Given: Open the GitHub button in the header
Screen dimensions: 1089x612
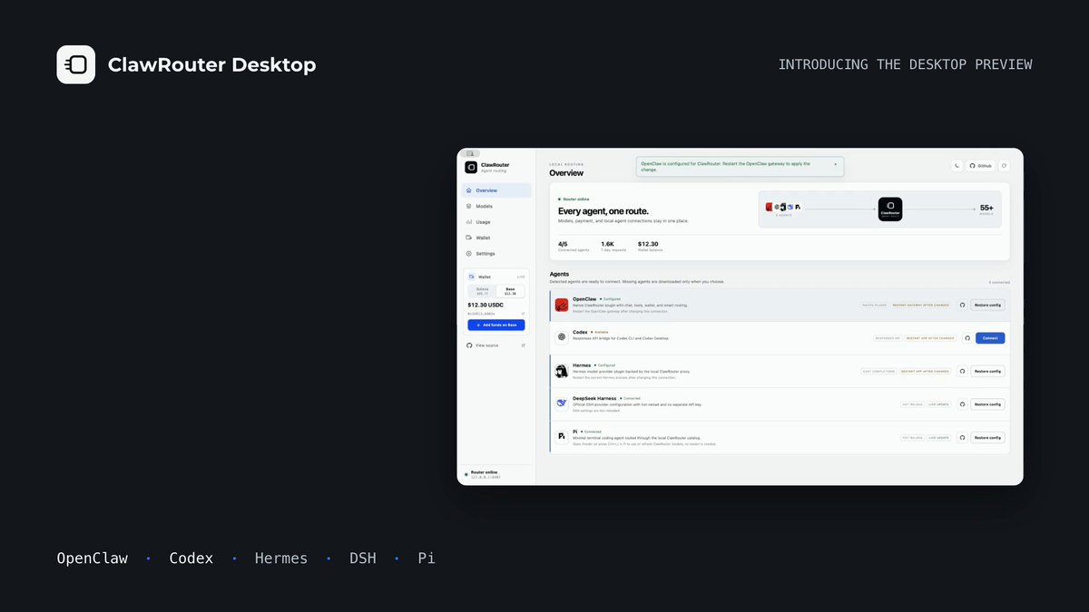Looking at the screenshot, I should pos(981,166).
